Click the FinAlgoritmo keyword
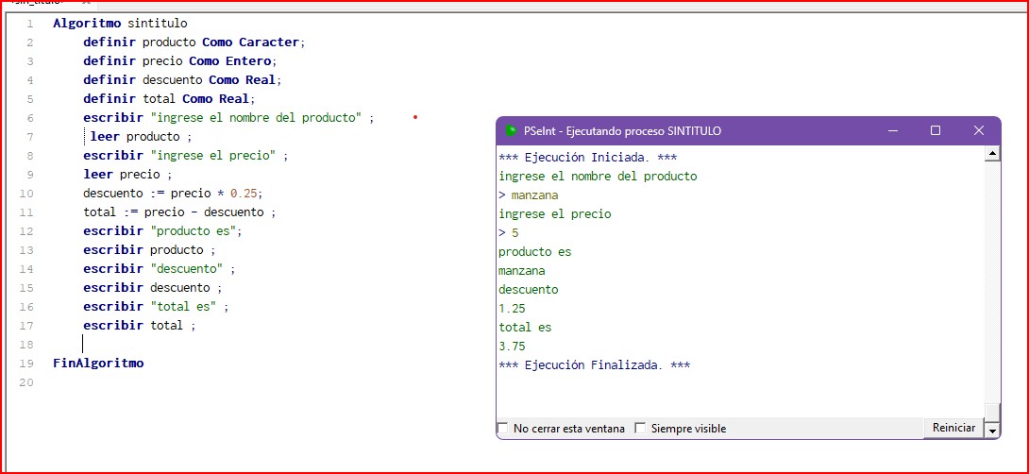The height and width of the screenshot is (474, 1029). click(x=98, y=364)
